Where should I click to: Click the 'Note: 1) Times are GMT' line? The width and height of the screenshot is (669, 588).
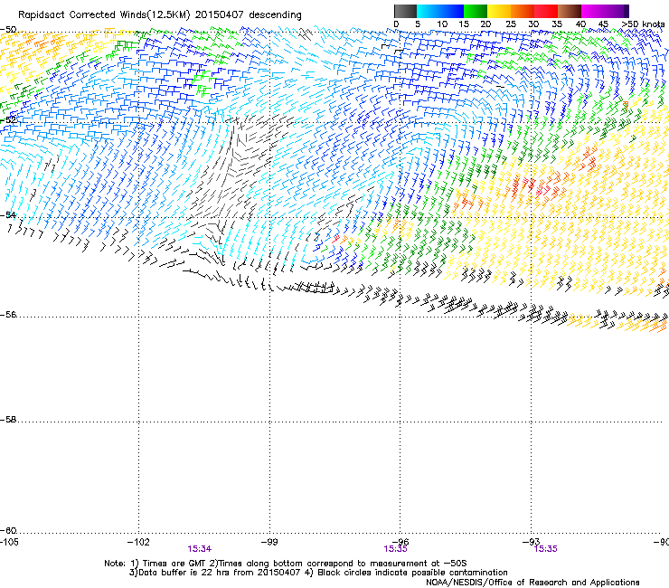[x=286, y=564]
